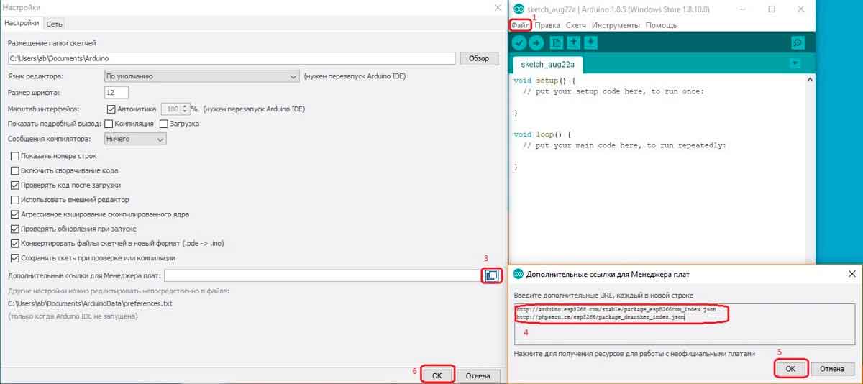
Task: Create a new sketch with New icon
Action: (556, 42)
